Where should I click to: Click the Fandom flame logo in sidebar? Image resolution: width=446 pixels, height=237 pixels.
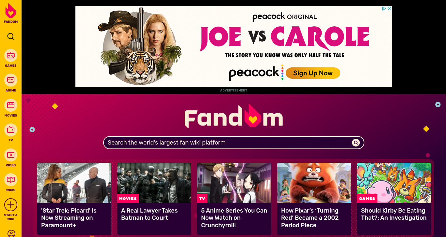(11, 11)
